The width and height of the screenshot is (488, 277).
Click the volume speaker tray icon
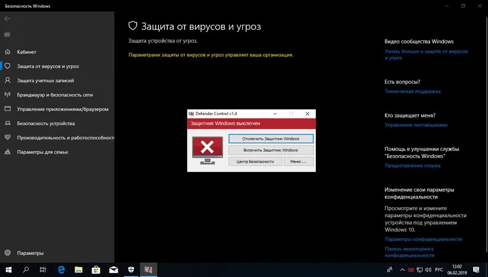point(428,270)
